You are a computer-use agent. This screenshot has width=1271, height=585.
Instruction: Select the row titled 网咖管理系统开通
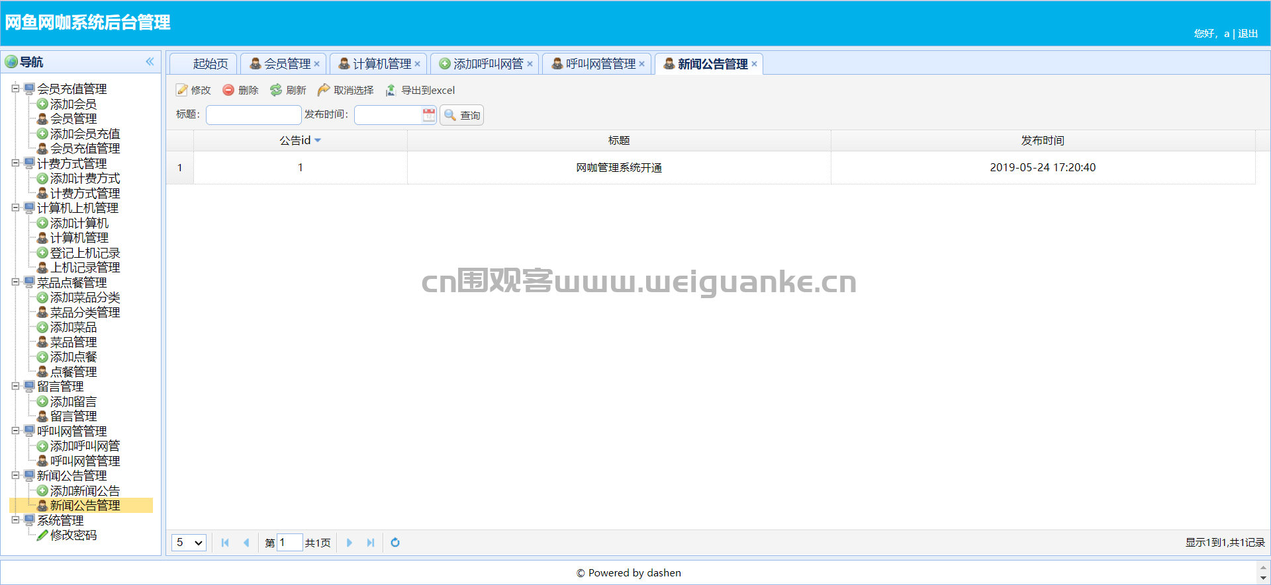711,167
